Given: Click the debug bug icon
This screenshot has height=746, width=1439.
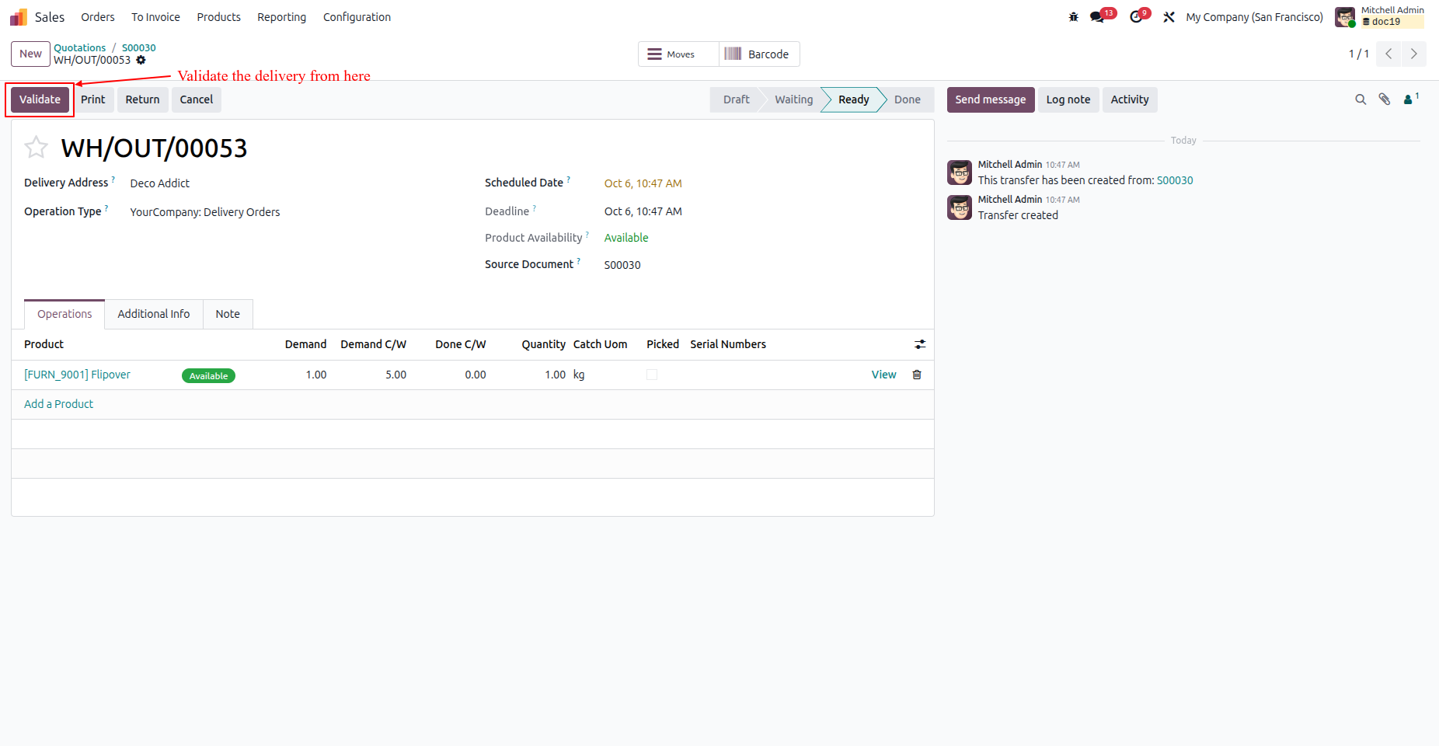Looking at the screenshot, I should [1074, 17].
